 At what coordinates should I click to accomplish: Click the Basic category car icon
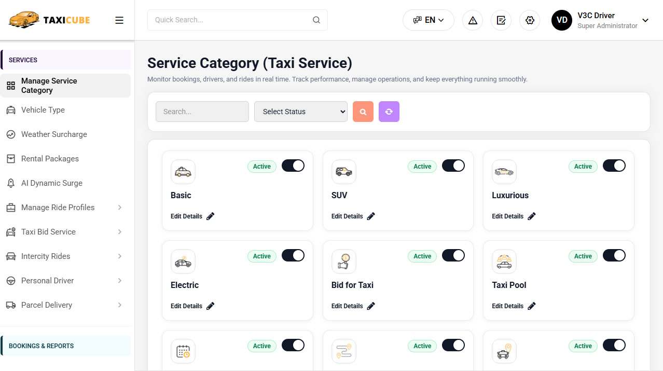[183, 172]
